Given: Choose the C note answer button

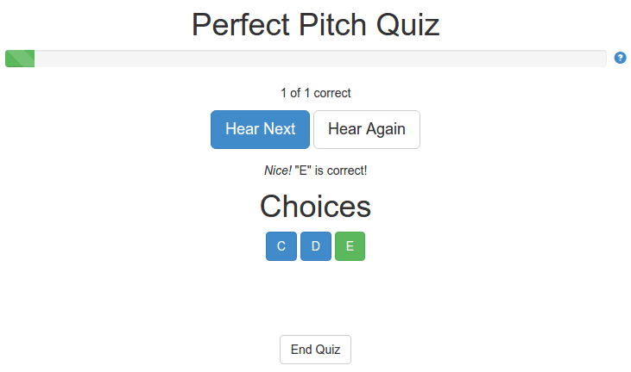Looking at the screenshot, I should [281, 246].
